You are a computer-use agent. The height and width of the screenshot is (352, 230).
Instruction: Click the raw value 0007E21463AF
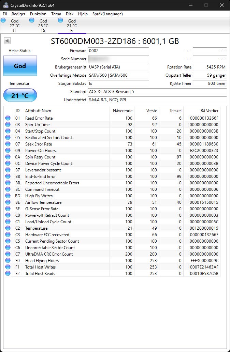[204, 267]
